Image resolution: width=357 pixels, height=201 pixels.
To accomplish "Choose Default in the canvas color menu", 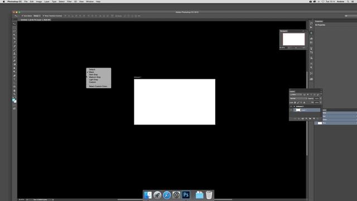I will (x=99, y=69).
